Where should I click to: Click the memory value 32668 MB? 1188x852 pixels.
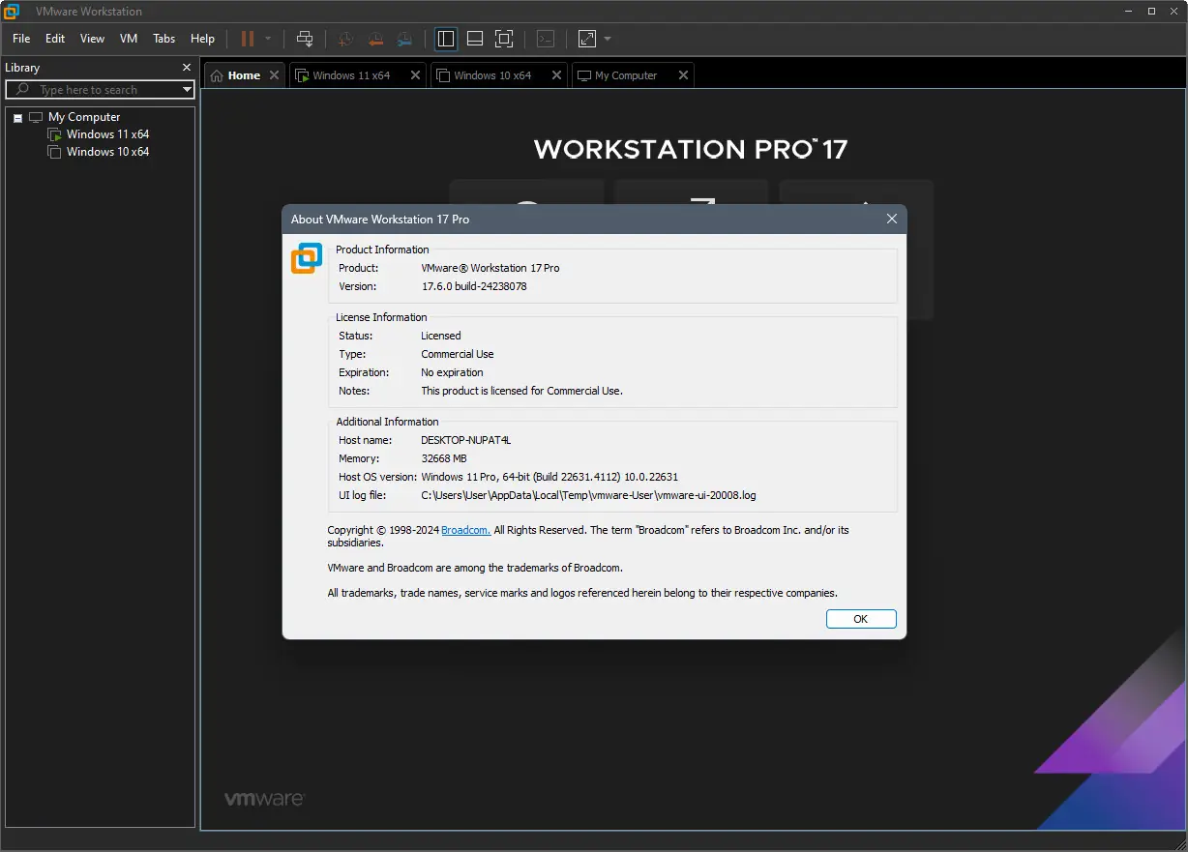(444, 458)
